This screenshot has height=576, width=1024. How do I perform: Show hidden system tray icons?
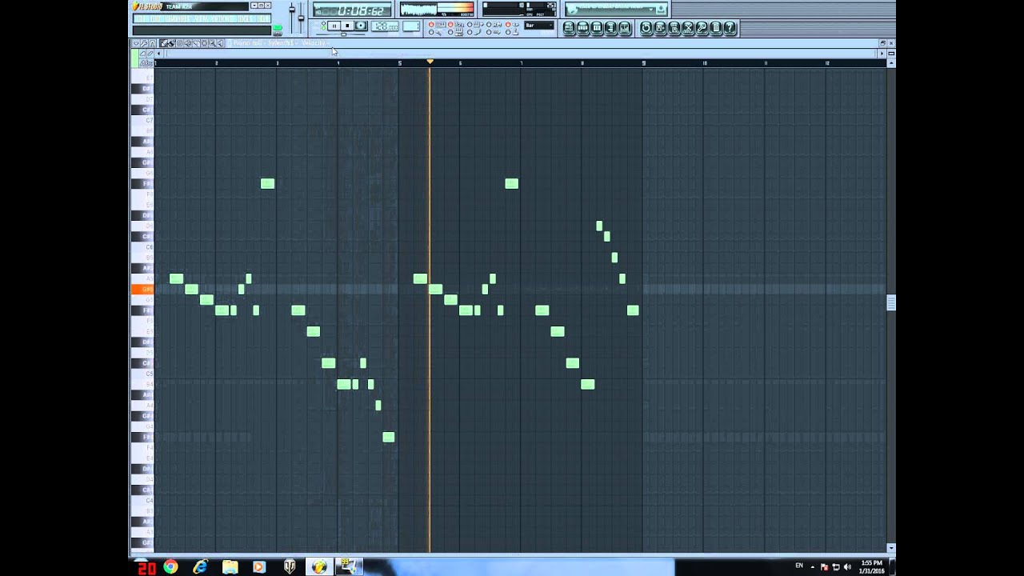click(x=813, y=566)
